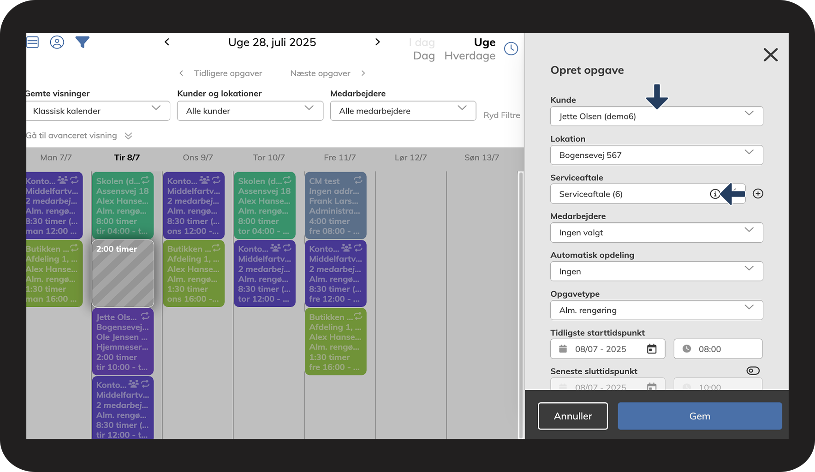The width and height of the screenshot is (815, 472).
Task: Open Alle kunder dropdown
Action: [x=250, y=111]
